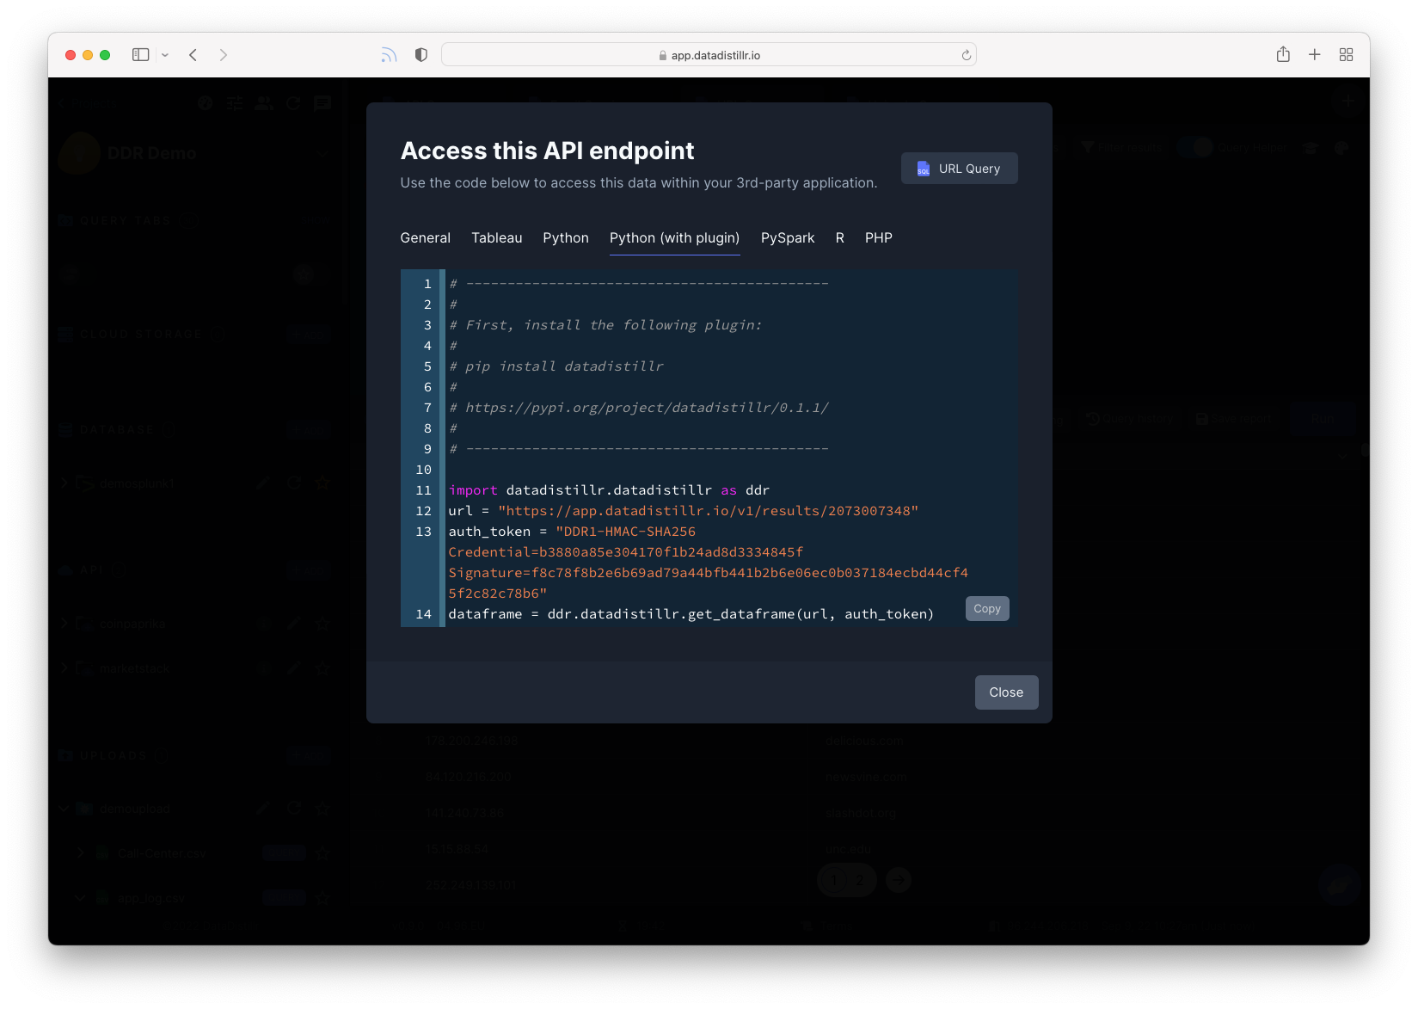This screenshot has height=1009, width=1418.
Task: Select the Python (with plugin) tab
Action: point(674,238)
